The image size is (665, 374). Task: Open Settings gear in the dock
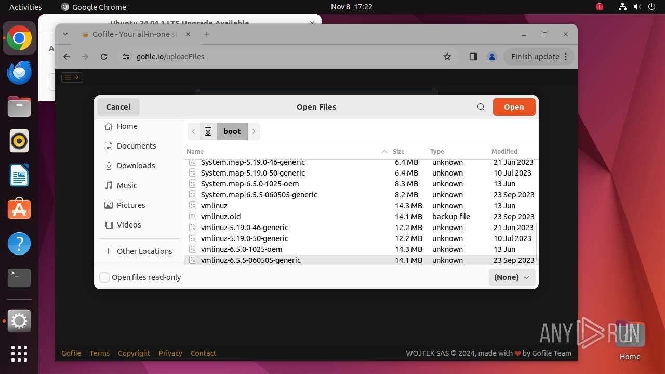click(x=19, y=322)
